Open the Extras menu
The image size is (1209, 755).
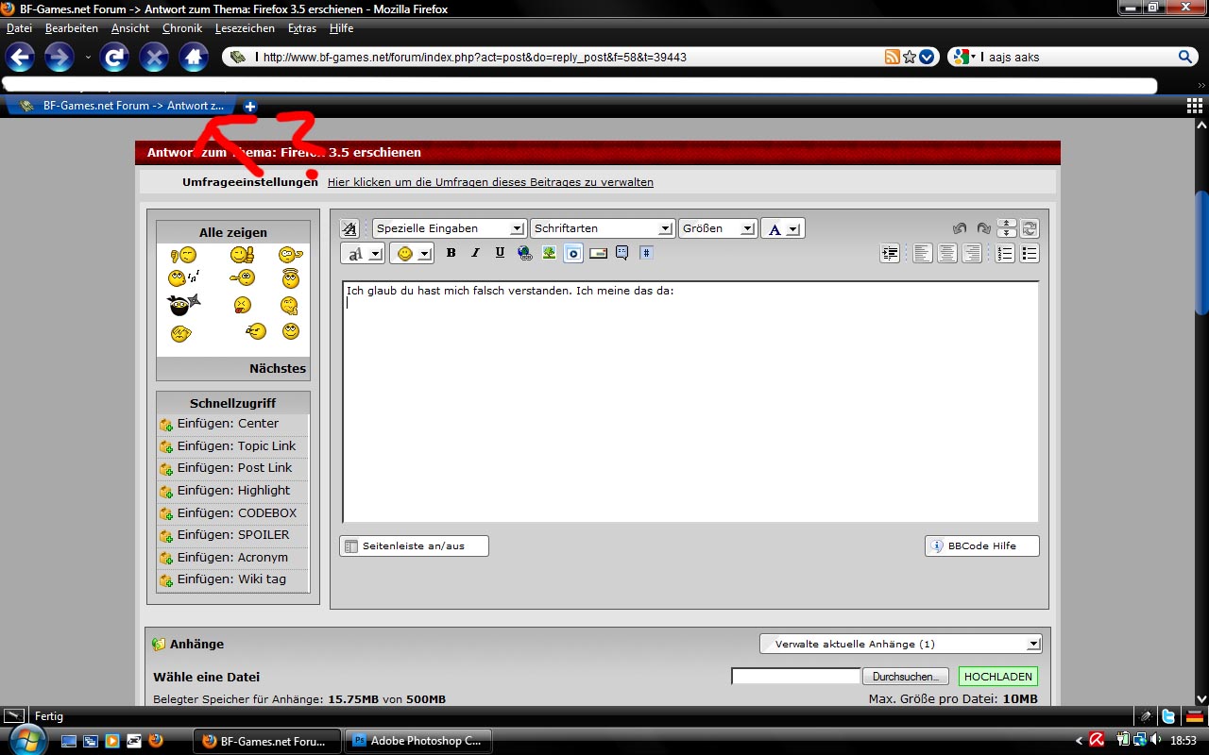[x=302, y=28]
